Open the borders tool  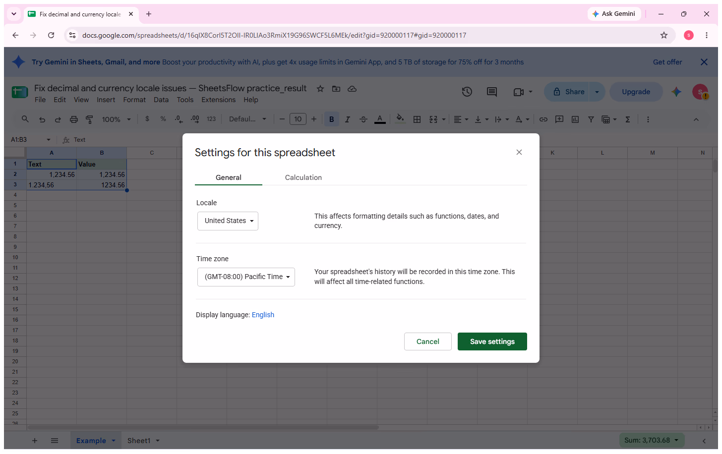click(x=417, y=119)
